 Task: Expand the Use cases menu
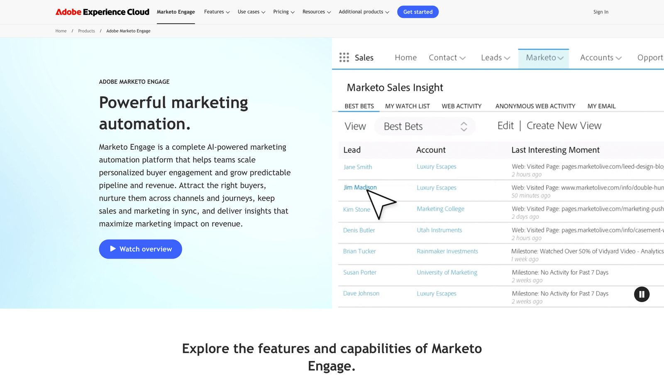click(x=251, y=12)
